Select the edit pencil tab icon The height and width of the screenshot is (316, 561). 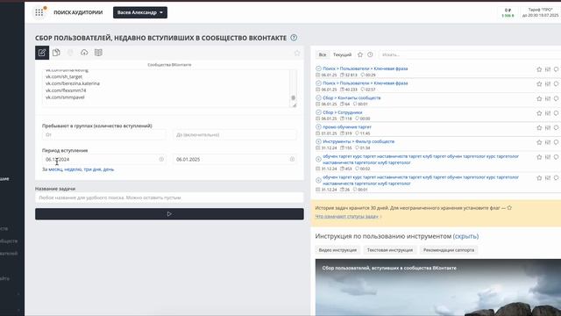42,53
